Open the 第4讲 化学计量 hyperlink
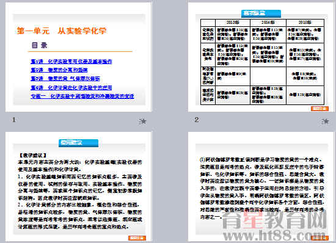The width and height of the screenshot is (336, 243). (71, 87)
